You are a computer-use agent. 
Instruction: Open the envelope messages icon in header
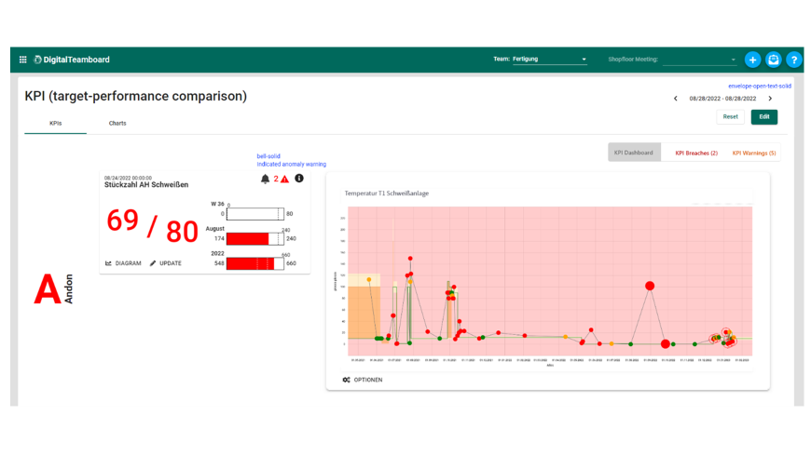pyautogui.click(x=774, y=60)
